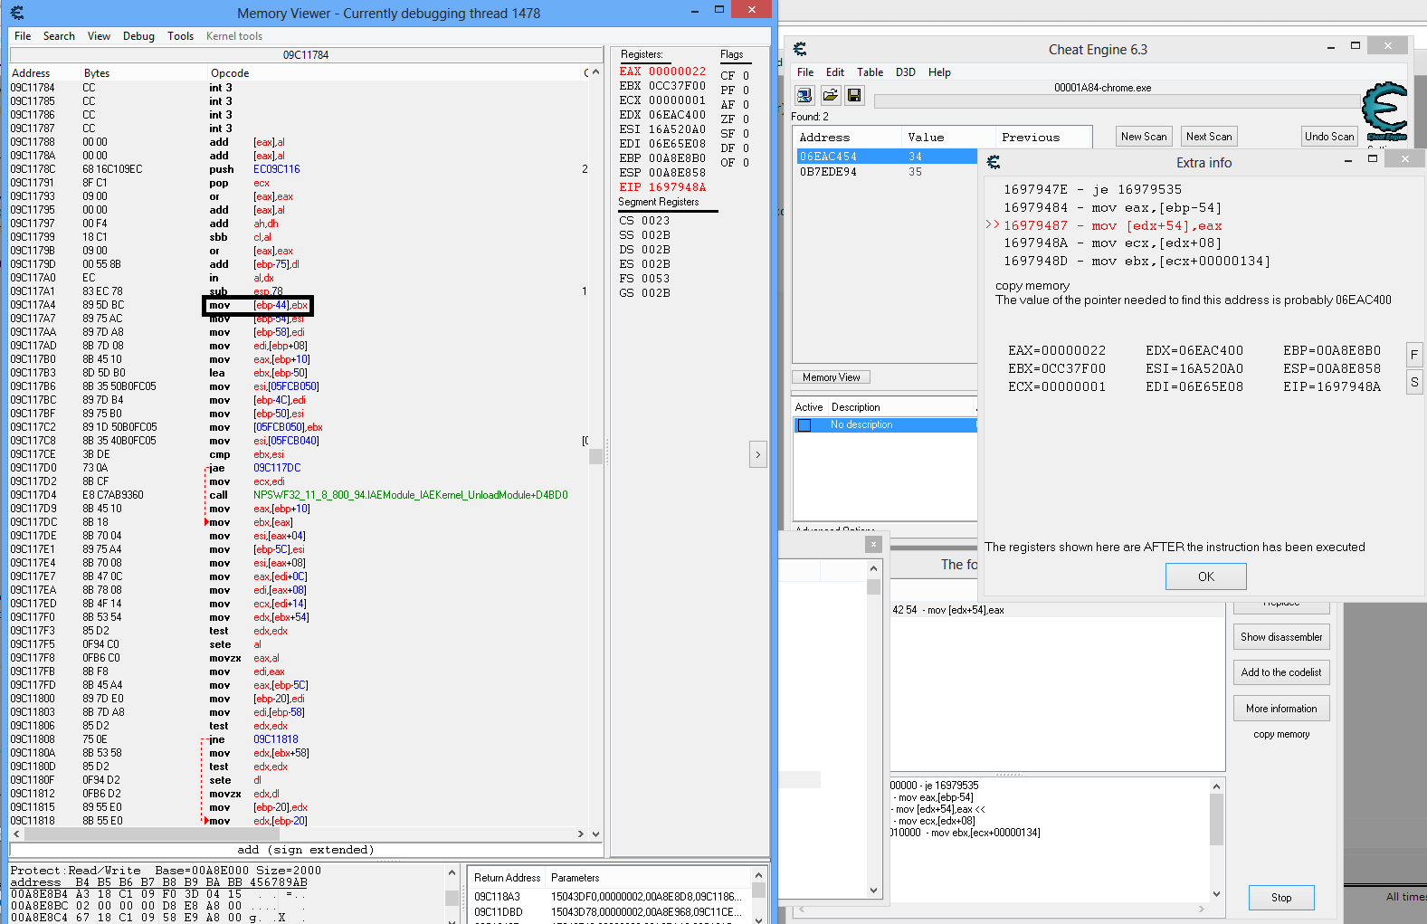Click the small gray X close button

coord(872,544)
